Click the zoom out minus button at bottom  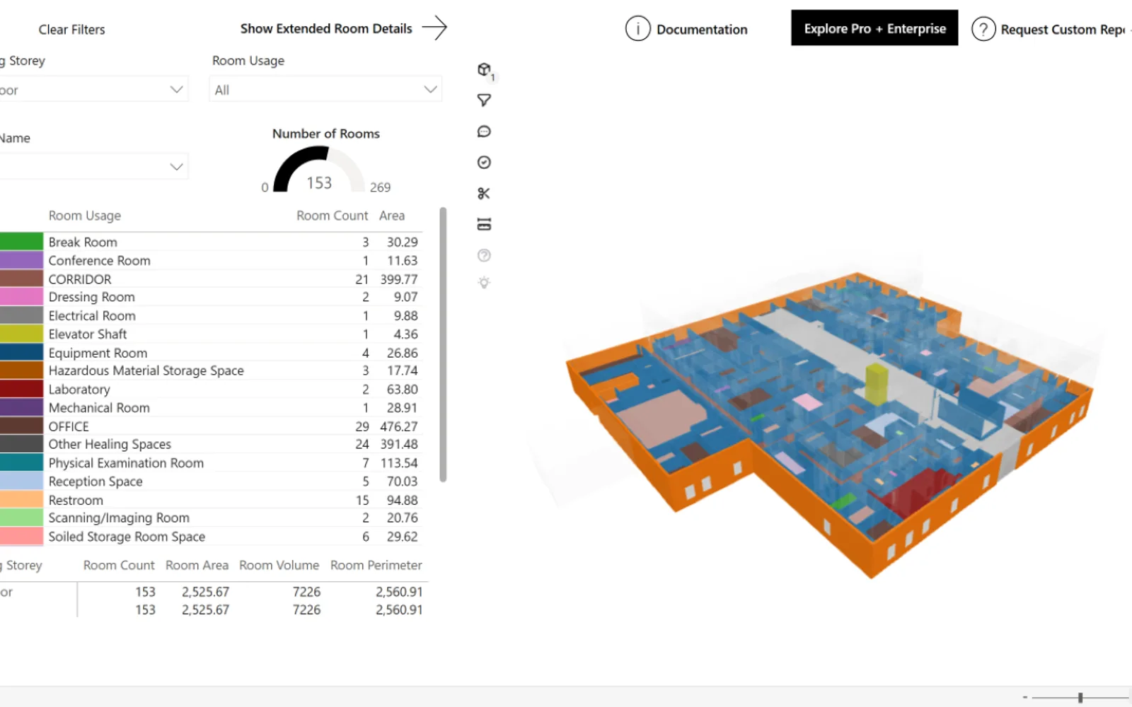(1024, 698)
